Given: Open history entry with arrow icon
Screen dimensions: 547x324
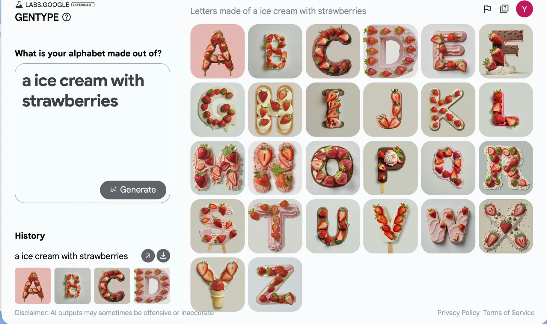Looking at the screenshot, I should click(148, 256).
